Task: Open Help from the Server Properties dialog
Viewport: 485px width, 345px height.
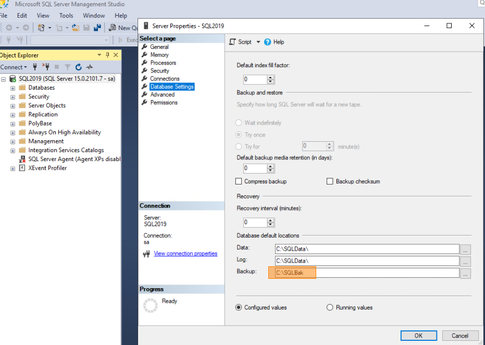Action: [x=275, y=42]
